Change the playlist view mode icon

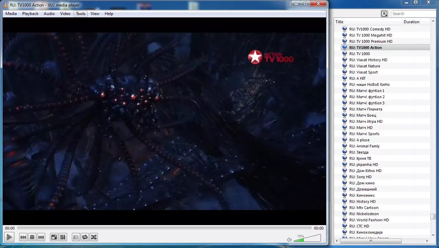[x=384, y=14]
